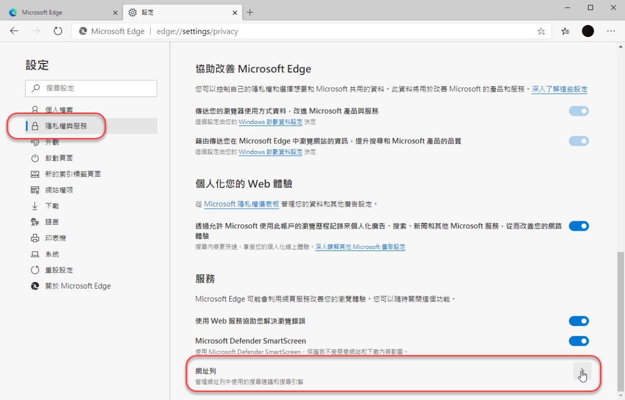Screen dimensions: 625x400
Task: Click the 搜尋設定 search box
Action: click(91, 89)
